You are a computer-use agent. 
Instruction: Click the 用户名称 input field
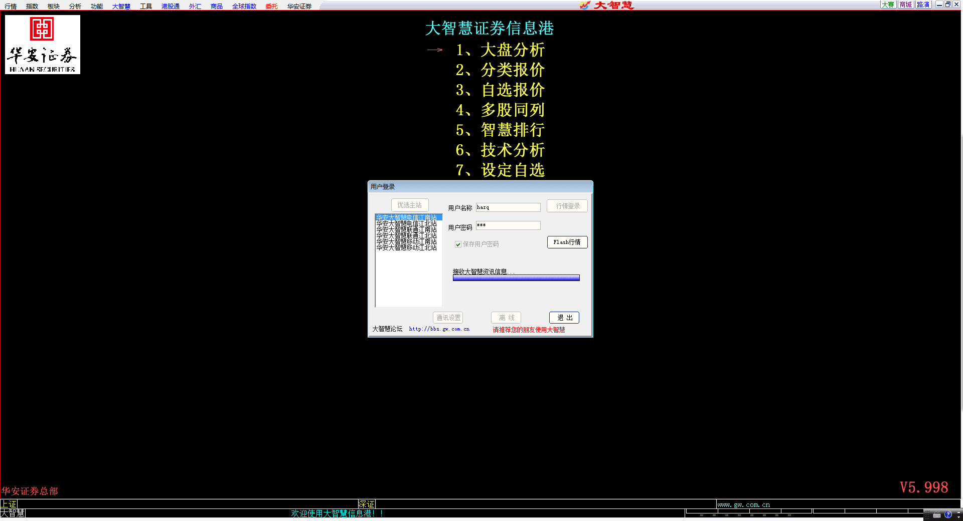[508, 207]
